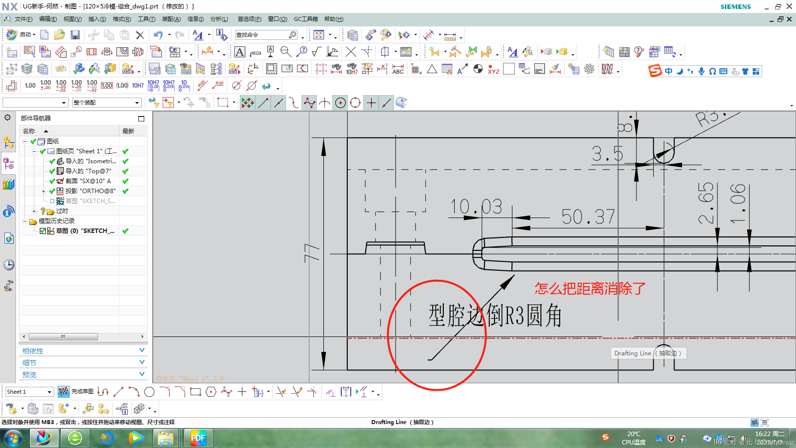The image size is (796, 448).
Task: Open the 编辑(E) menu
Action: pyautogui.click(x=48, y=19)
